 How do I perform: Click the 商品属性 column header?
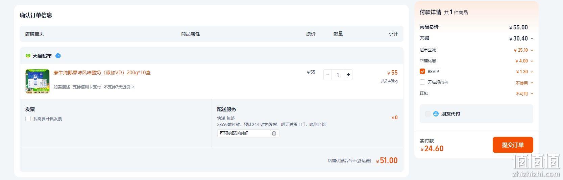pos(191,34)
